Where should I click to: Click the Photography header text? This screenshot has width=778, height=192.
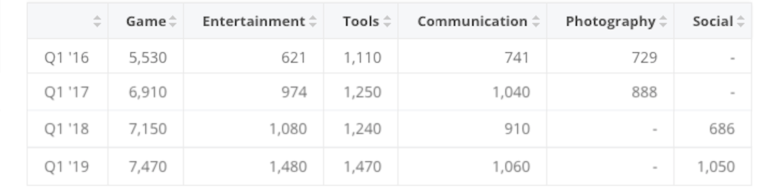(610, 21)
